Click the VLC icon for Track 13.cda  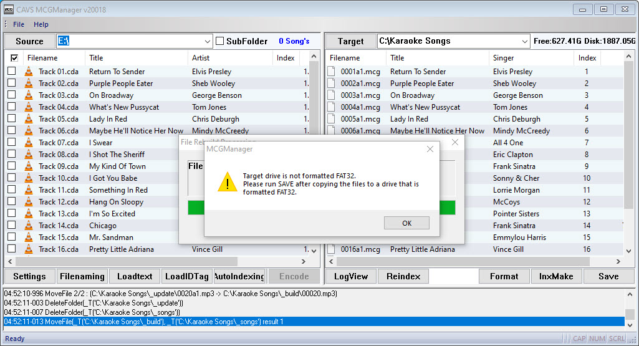(x=29, y=214)
